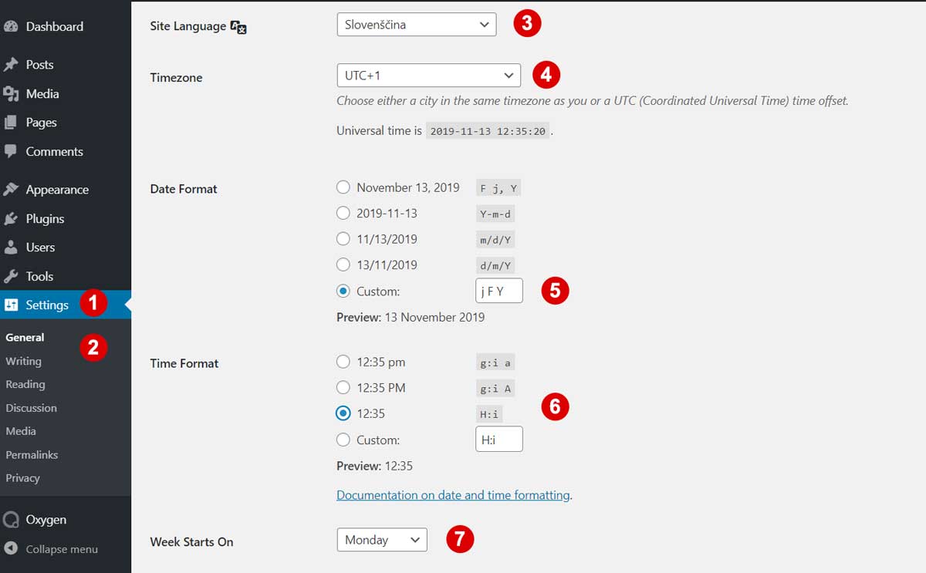Click the 'Preview: 12:35' text

374,466
